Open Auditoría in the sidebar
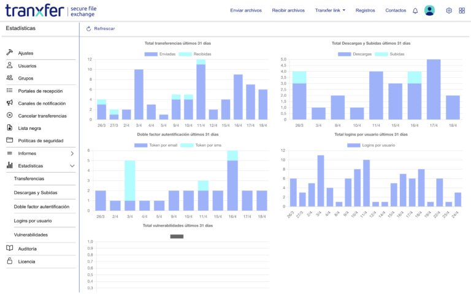This screenshot has width=471, height=294. pyautogui.click(x=27, y=249)
